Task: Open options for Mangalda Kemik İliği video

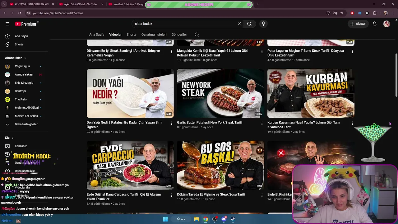Action: tap(262, 52)
